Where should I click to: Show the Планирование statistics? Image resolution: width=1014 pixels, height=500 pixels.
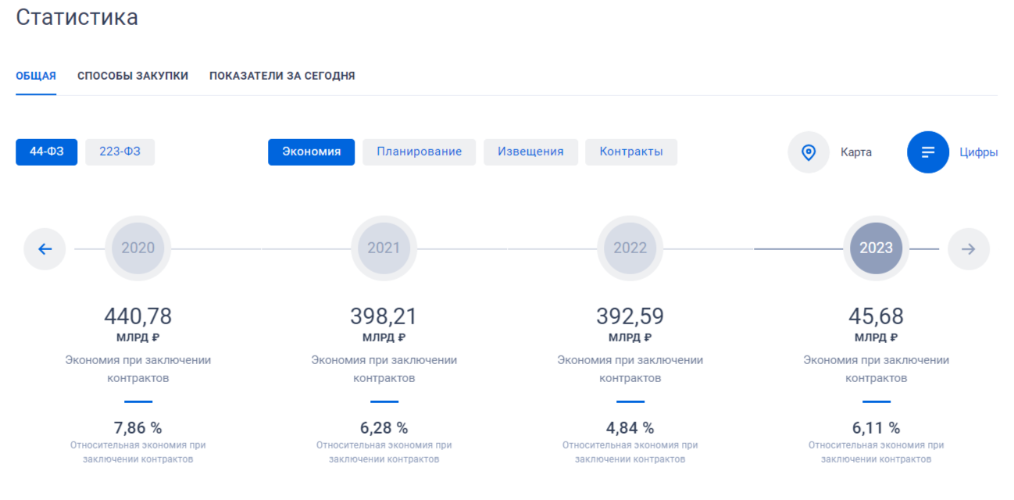[x=420, y=152]
